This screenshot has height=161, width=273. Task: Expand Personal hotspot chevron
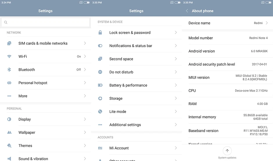(85, 83)
